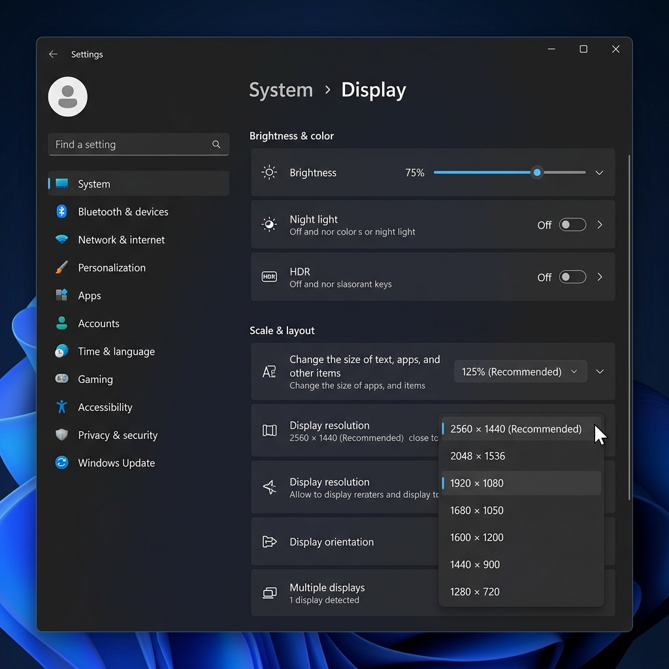Maximize the Settings window

583,49
